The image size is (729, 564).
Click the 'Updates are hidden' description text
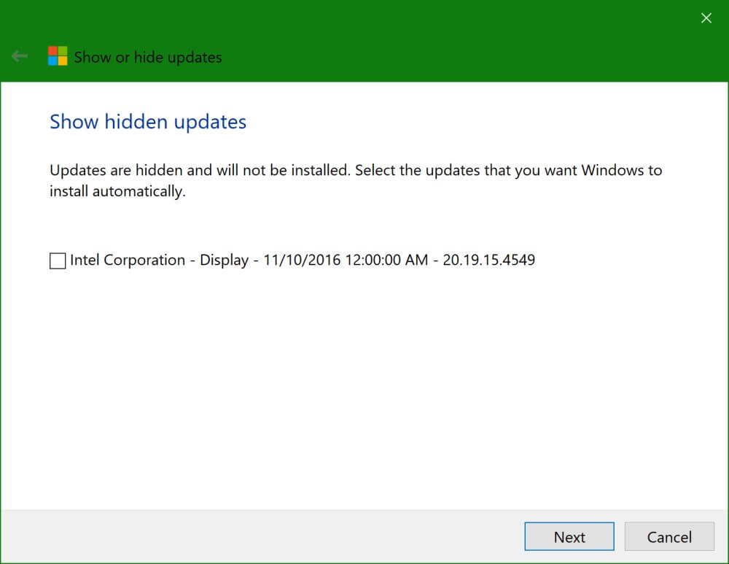[x=356, y=180]
